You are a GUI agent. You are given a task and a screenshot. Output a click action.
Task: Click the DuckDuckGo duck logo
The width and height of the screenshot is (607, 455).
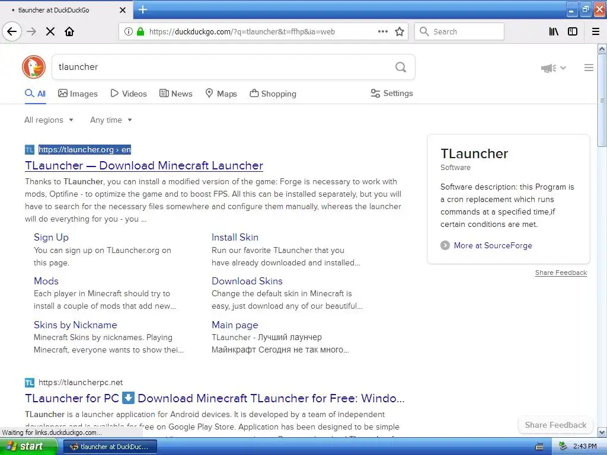click(x=34, y=67)
